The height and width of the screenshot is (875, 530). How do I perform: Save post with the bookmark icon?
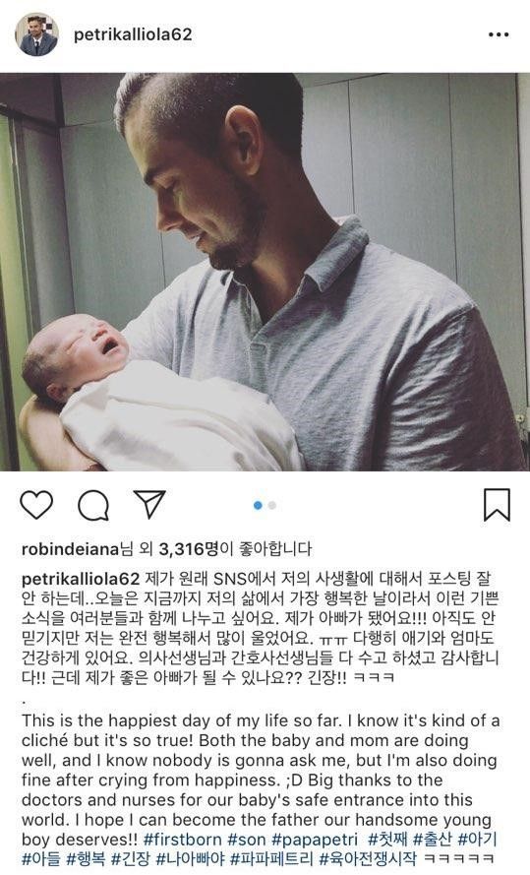pos(497,505)
